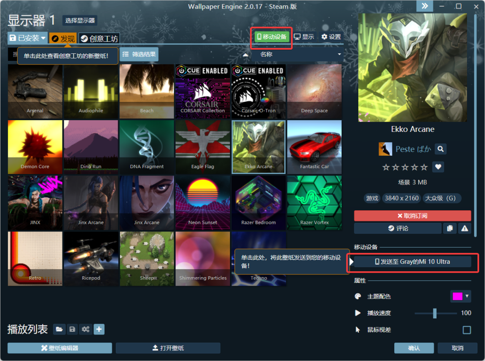
Task: Select Fantastic Car wallpaper
Action: (314, 147)
